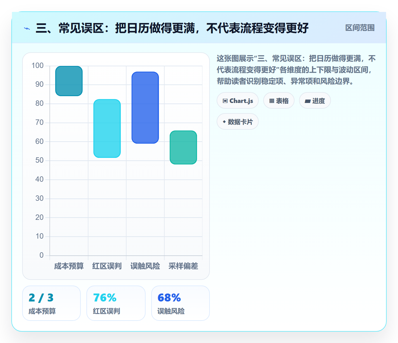Click the lightning bolt icon in header

(27, 28)
